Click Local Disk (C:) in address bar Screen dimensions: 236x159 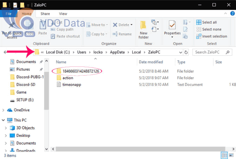pyautogui.click(x=58, y=52)
